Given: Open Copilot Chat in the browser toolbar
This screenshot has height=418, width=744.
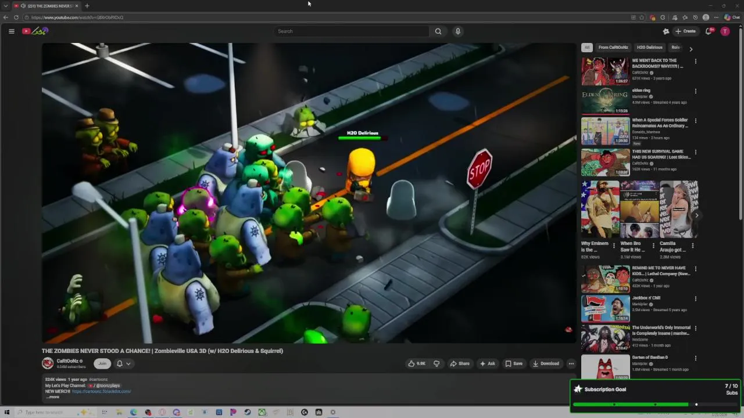Looking at the screenshot, I should (x=732, y=17).
